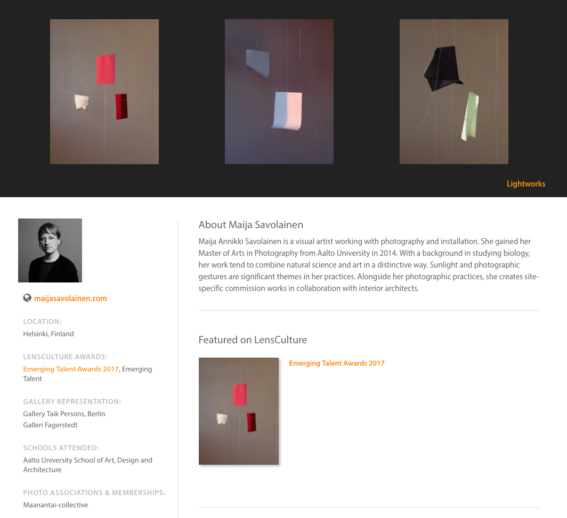Image resolution: width=567 pixels, height=518 pixels.
Task: Open the Lightworks series link
Action: 526,184
